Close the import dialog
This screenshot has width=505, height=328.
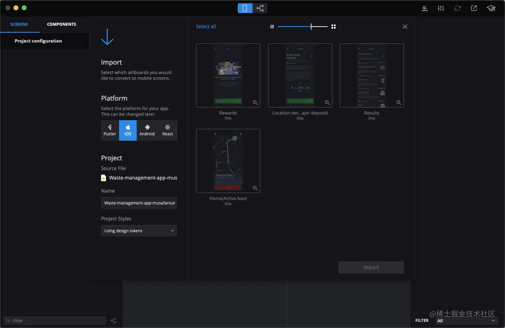pyautogui.click(x=405, y=27)
